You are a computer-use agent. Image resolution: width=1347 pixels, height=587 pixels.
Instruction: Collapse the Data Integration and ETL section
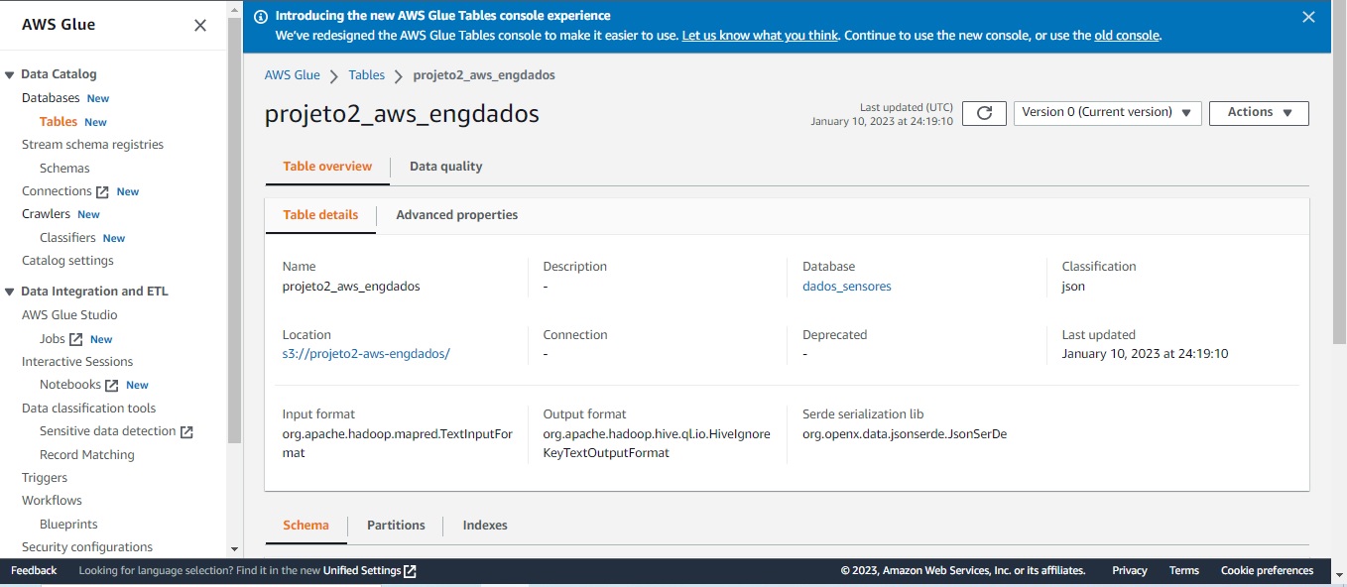[x=10, y=291]
